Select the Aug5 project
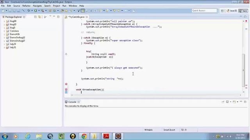 pos(12,28)
